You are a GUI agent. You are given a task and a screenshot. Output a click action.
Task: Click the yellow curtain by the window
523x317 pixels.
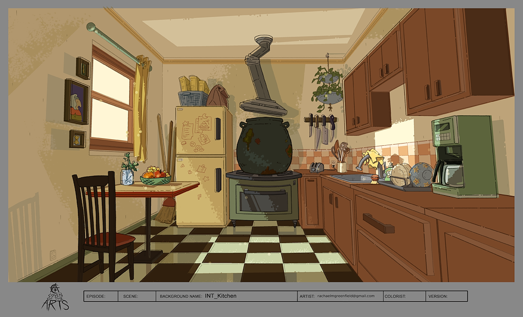point(141,109)
